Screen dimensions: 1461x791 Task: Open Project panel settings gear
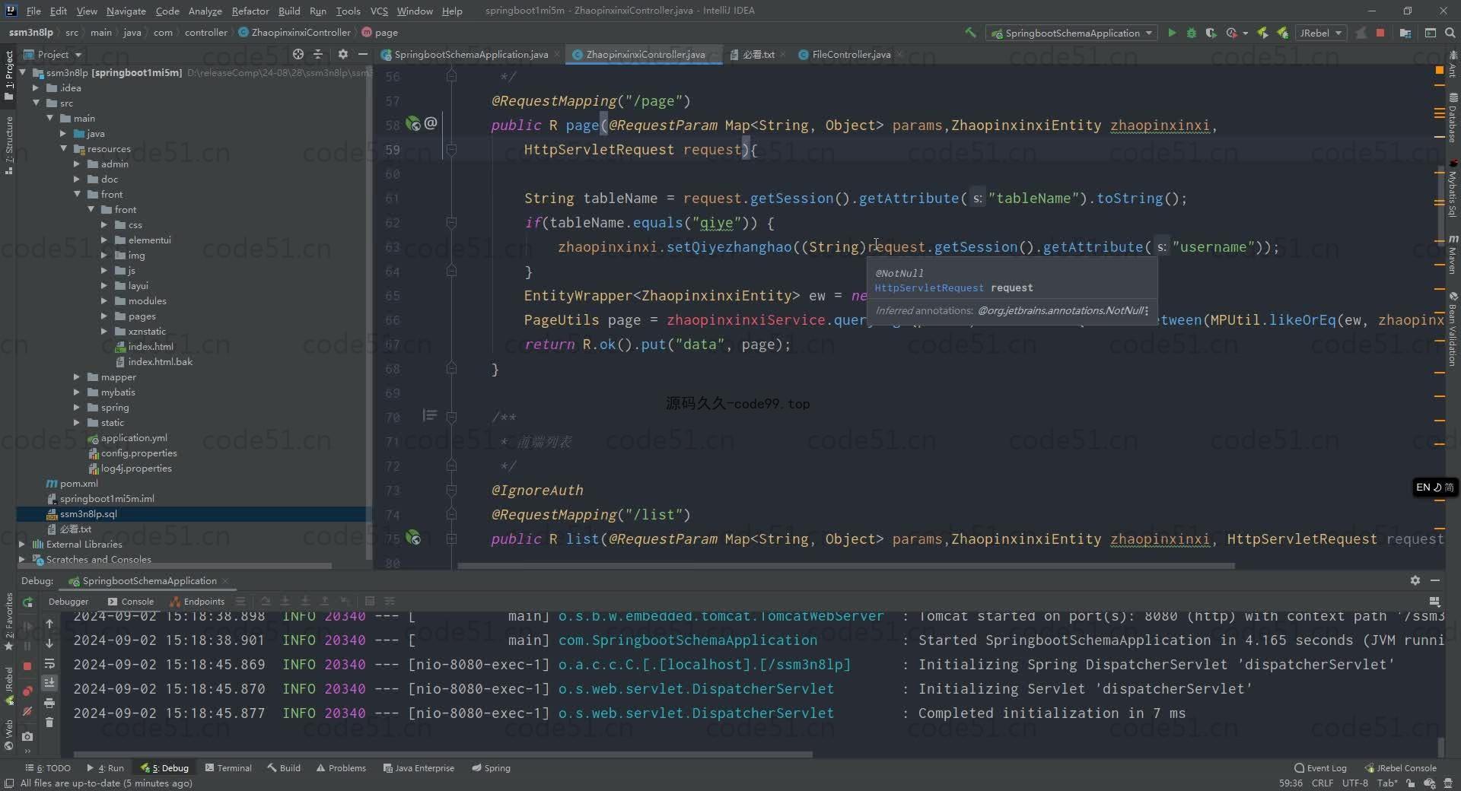point(343,54)
